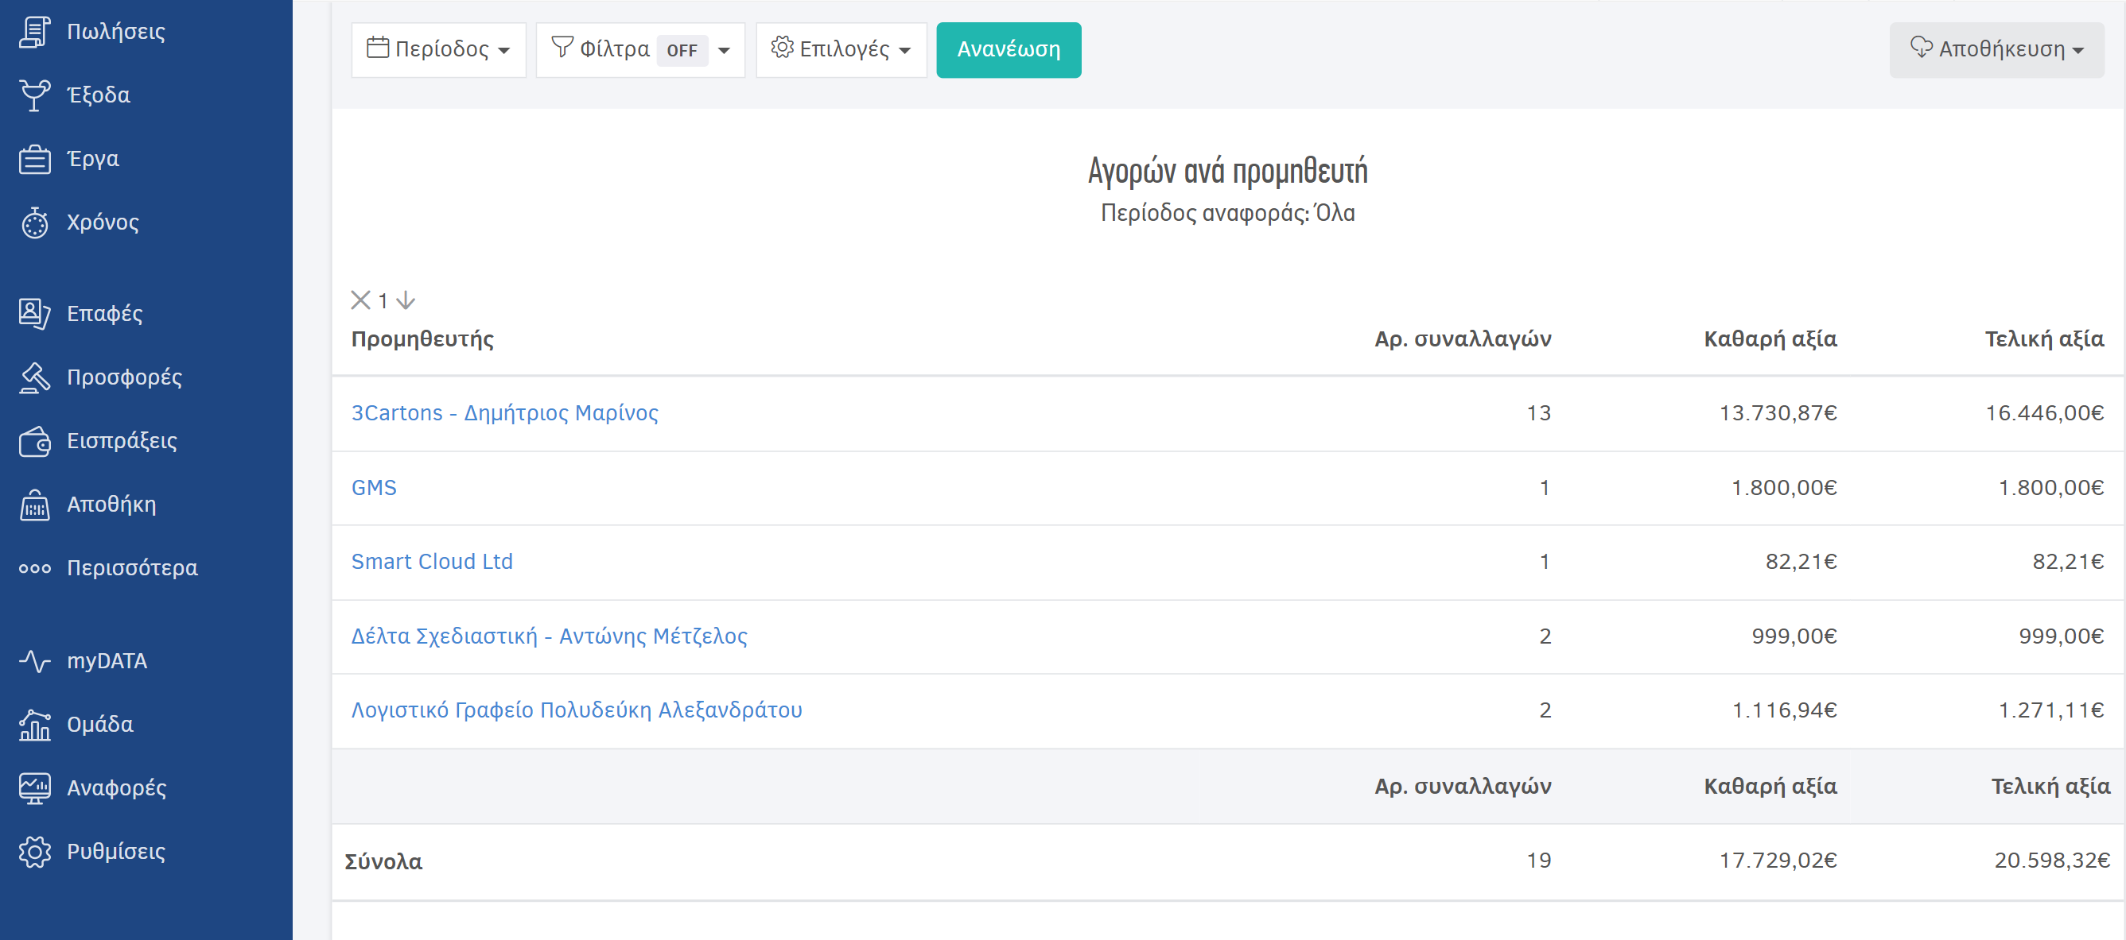Navigate to Επαφές menu label
The width and height of the screenshot is (2126, 940).
[x=104, y=313]
